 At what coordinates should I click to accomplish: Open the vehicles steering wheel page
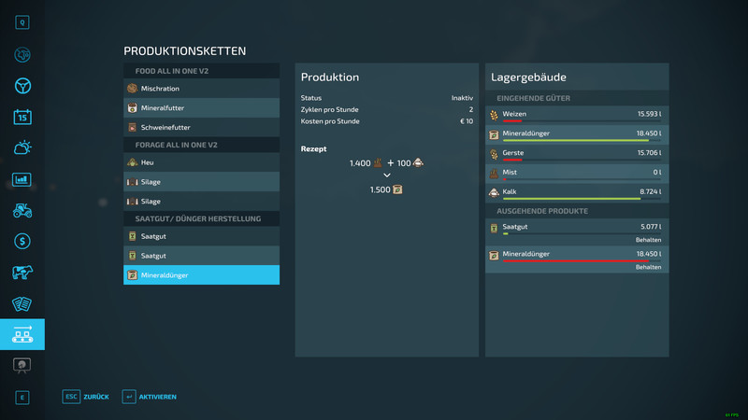click(22, 86)
